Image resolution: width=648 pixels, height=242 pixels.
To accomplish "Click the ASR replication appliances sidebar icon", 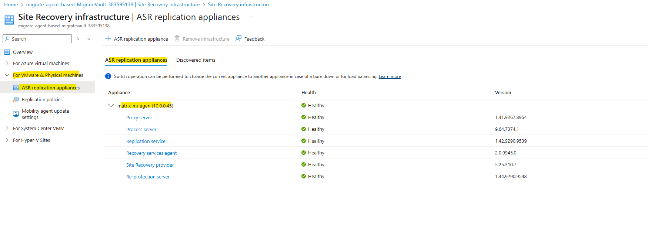I will pos(16,88).
